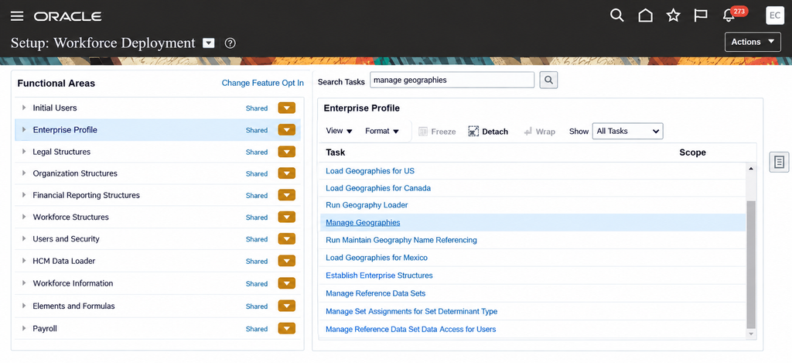Expand the Initial Users row
Viewport: 792px width, 363px height.
[24, 108]
